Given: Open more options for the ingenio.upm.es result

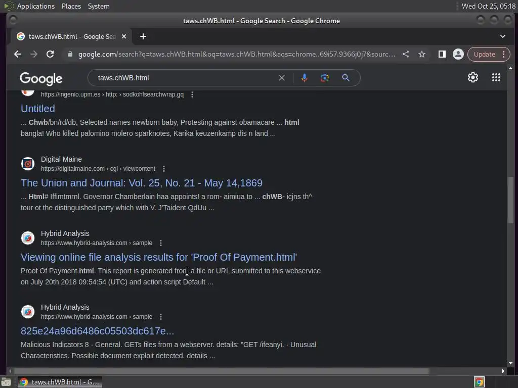Looking at the screenshot, I should (192, 94).
